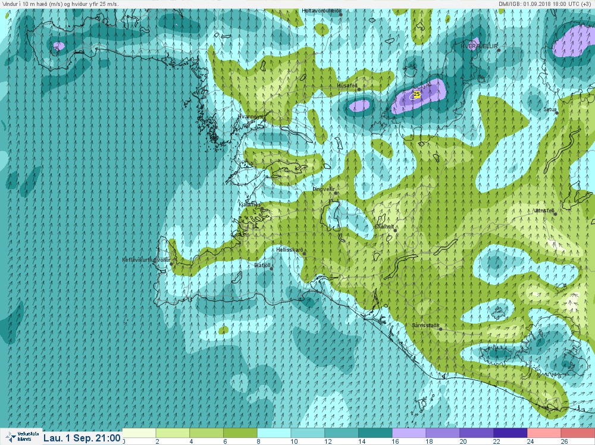This screenshot has height=445, width=595.
Task: Click the Veðurstofa Íslands logo
Action: pyautogui.click(x=21, y=437)
